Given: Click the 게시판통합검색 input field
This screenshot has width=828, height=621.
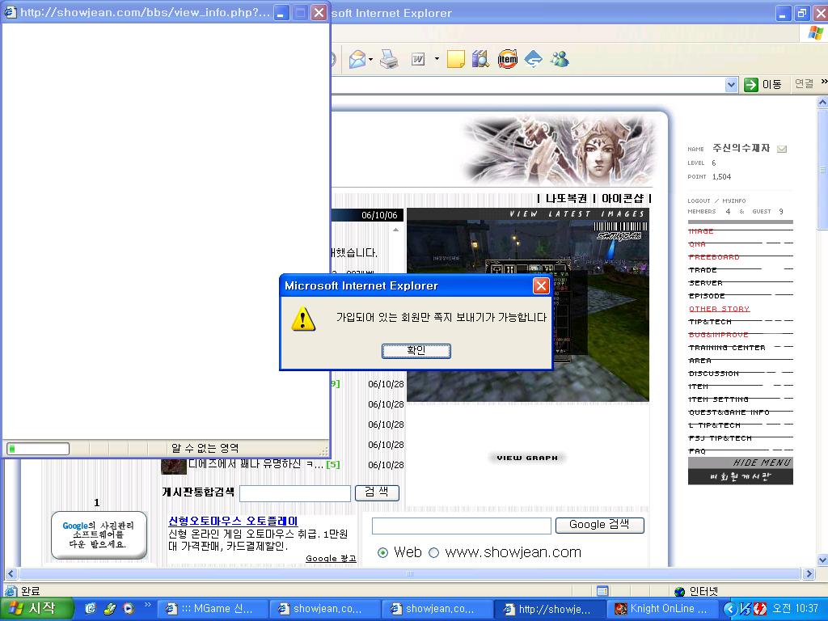Looking at the screenshot, I should [x=294, y=493].
